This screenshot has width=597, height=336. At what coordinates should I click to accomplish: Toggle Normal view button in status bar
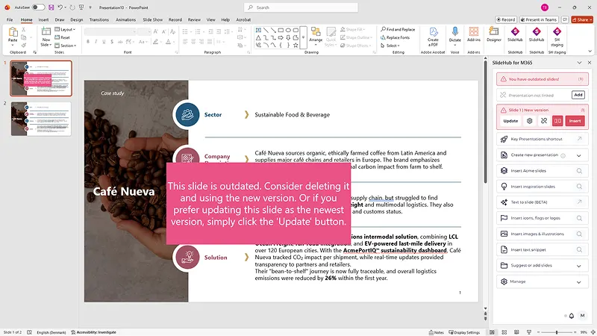492,332
